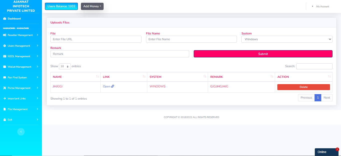Screen dimensions: 341x156
Task: Click the File Management document icon
Action: coord(4,109)
